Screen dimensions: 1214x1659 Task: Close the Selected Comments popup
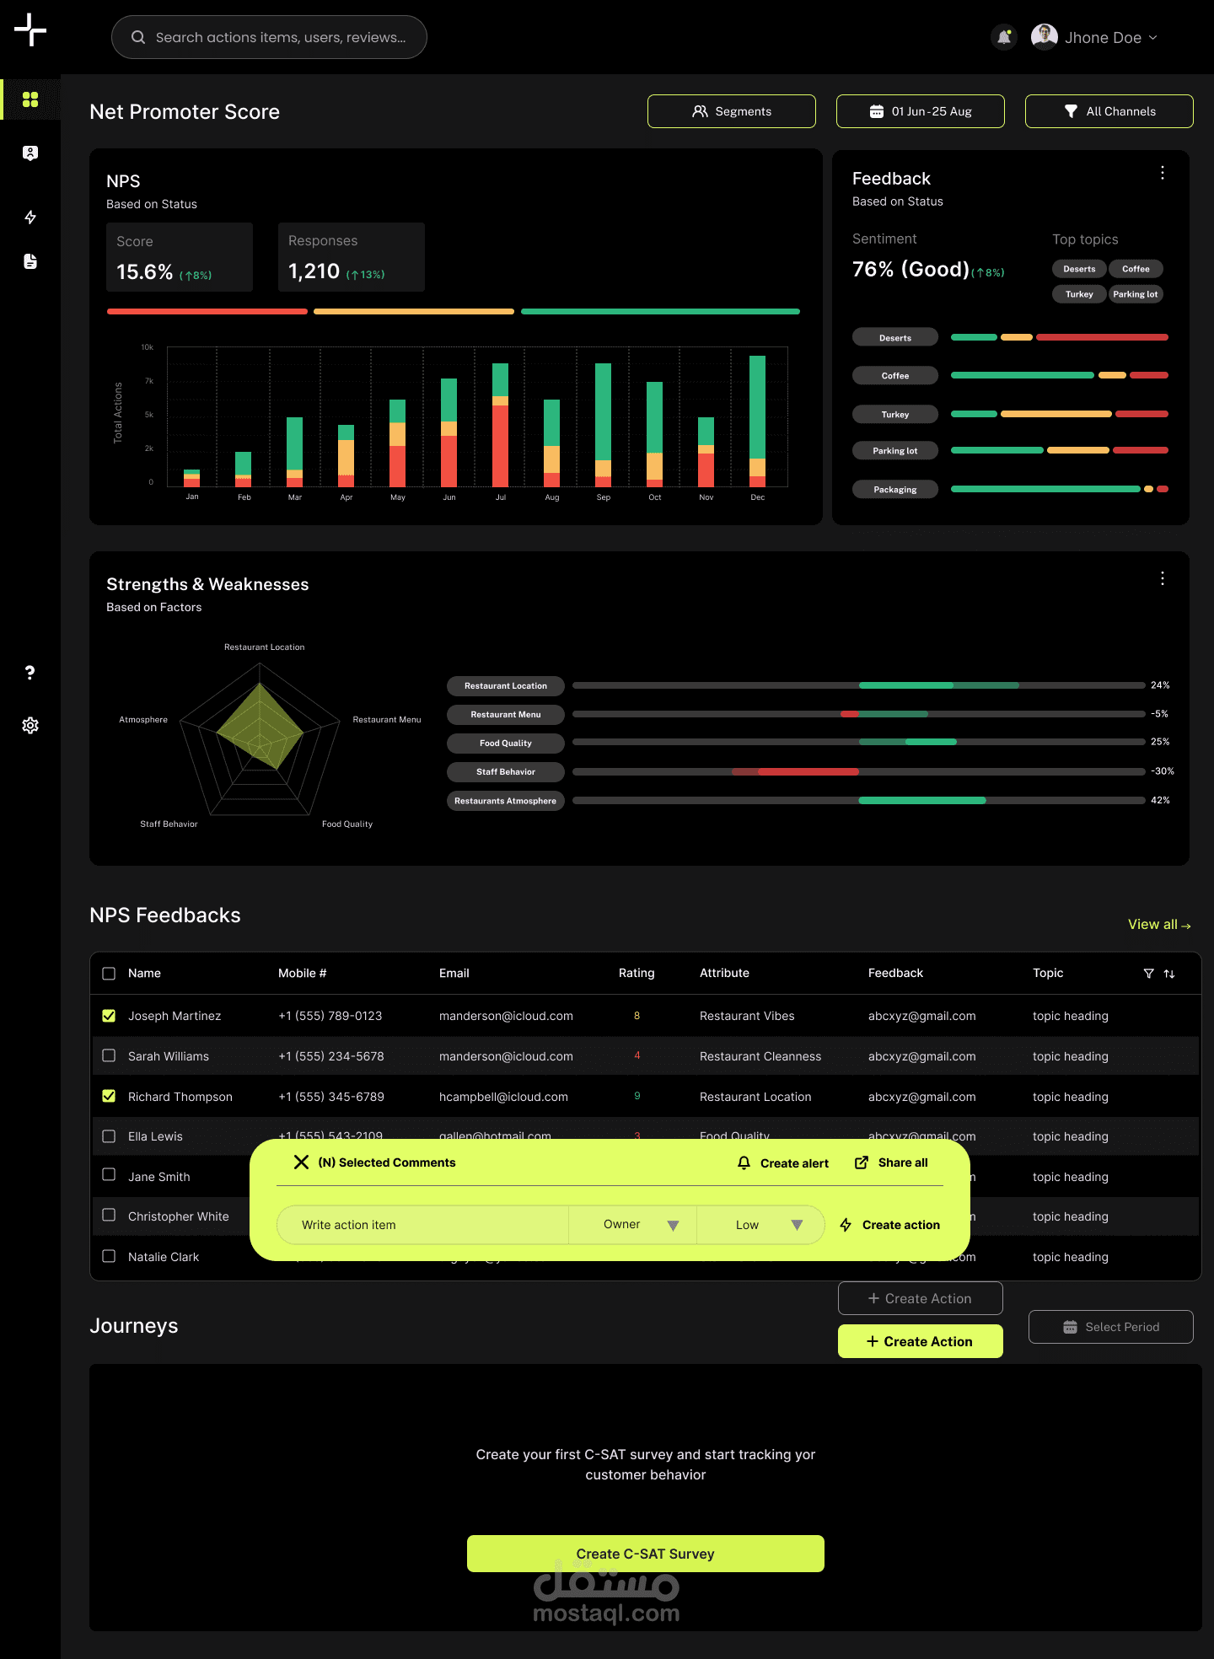[301, 1162]
